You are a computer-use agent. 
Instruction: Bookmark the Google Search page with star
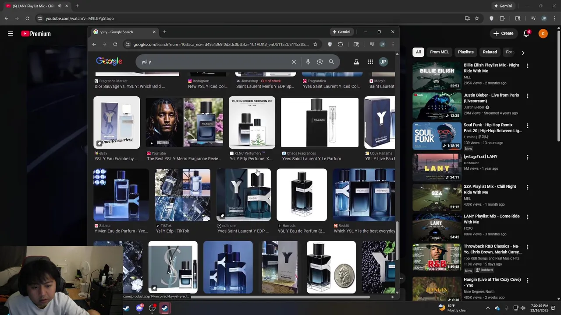(x=315, y=44)
